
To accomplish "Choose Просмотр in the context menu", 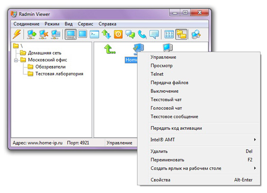I will (x=199, y=66).
